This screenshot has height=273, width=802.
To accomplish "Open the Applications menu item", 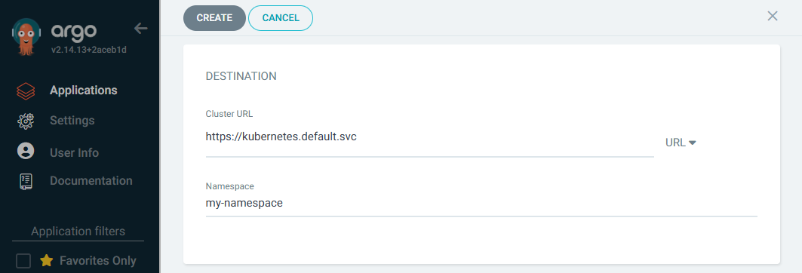I will pyautogui.click(x=84, y=90).
